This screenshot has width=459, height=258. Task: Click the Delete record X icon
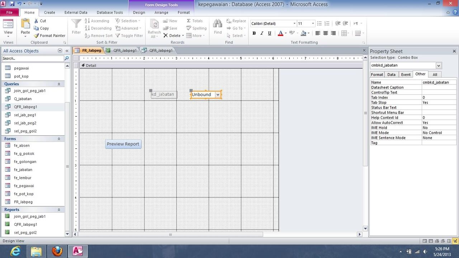pyautogui.click(x=166, y=36)
